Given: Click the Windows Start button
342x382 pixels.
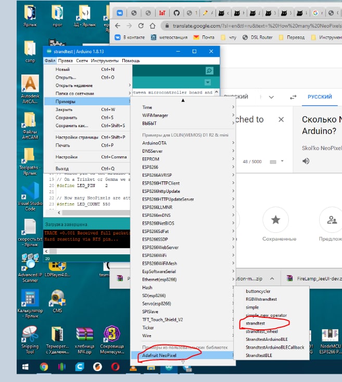Looking at the screenshot, I should click(26, 367).
